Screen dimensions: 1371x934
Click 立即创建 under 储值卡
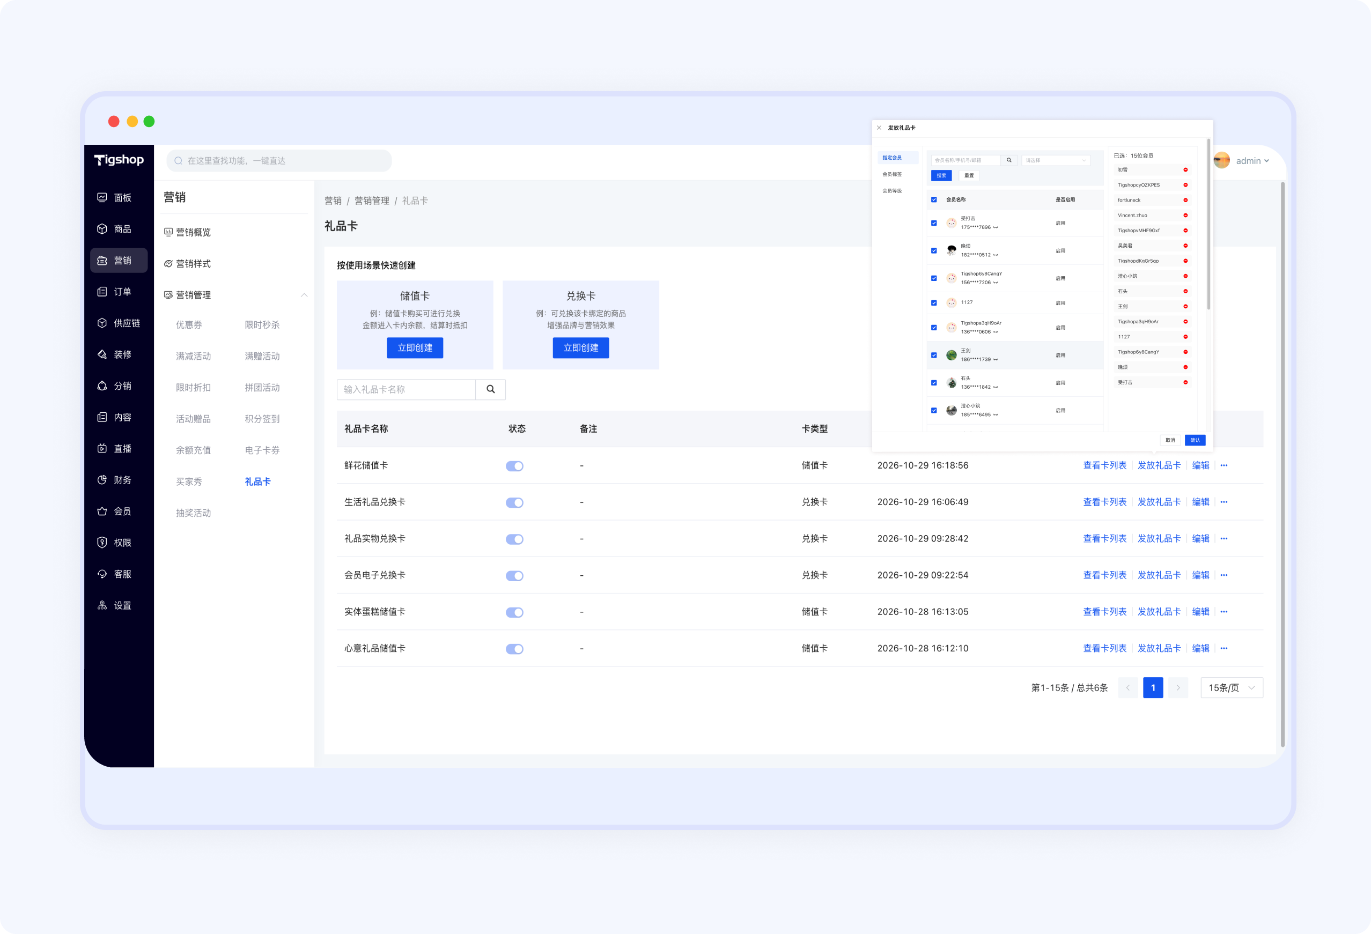pyautogui.click(x=415, y=348)
